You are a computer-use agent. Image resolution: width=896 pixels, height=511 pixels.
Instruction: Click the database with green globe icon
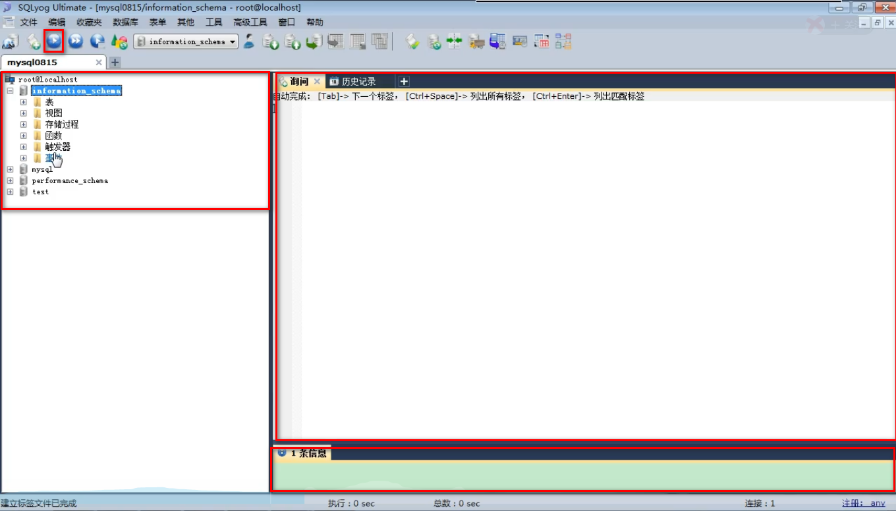(x=434, y=41)
